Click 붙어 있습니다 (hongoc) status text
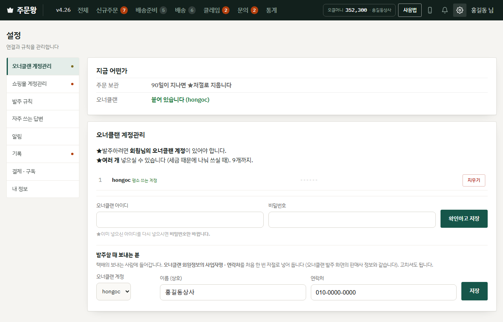503x322 pixels. pos(180,100)
